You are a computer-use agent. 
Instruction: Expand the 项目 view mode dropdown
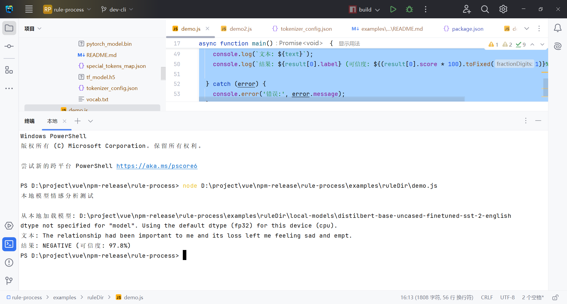(33, 29)
